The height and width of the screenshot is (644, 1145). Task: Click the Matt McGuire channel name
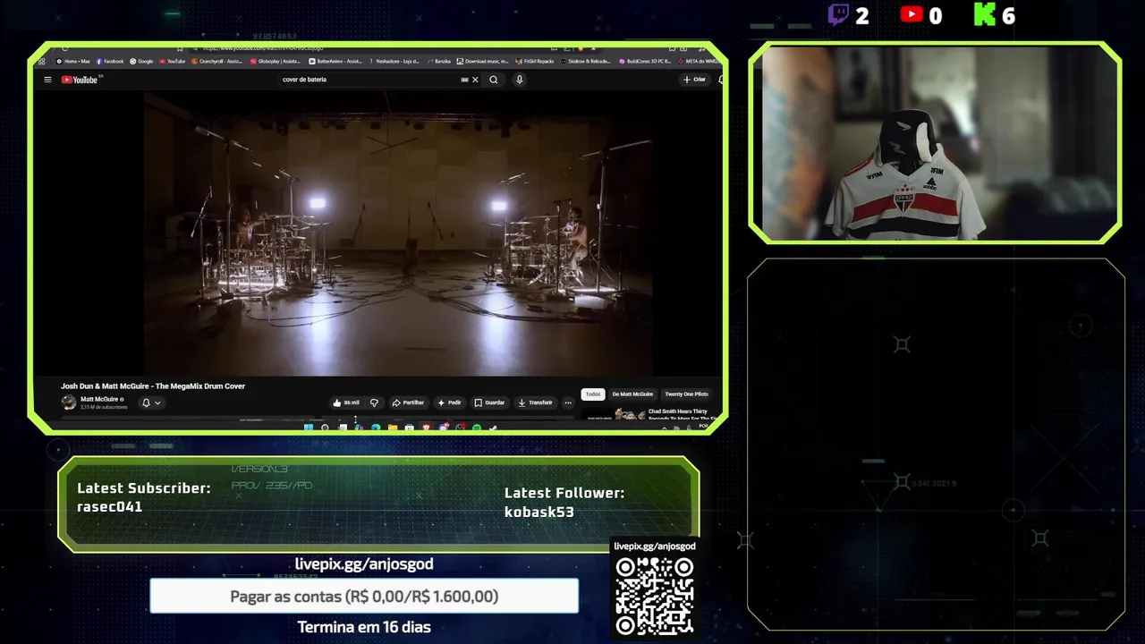click(x=100, y=399)
